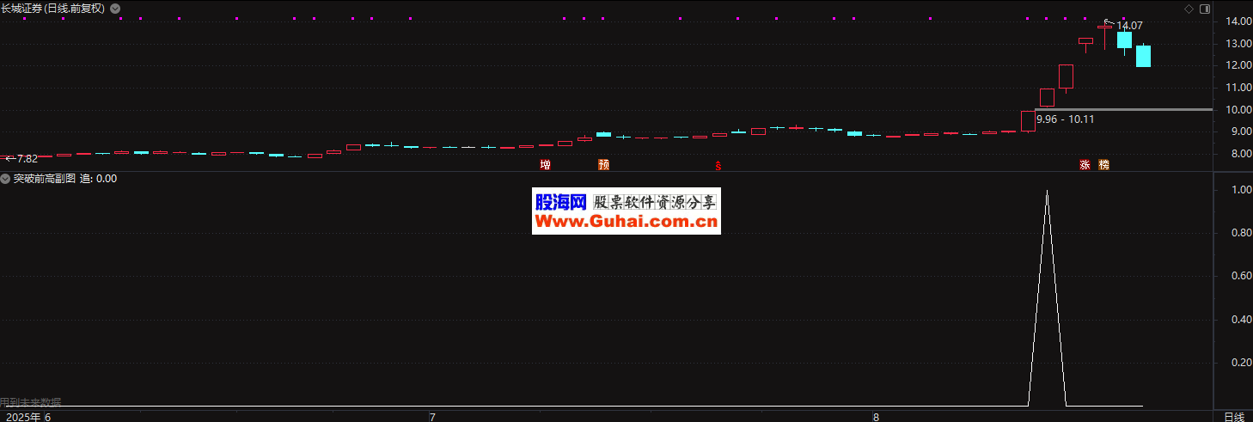Image resolution: width=1253 pixels, height=422 pixels.
Task: Click the 追: 0.00 indicator value
Action: click(99, 179)
